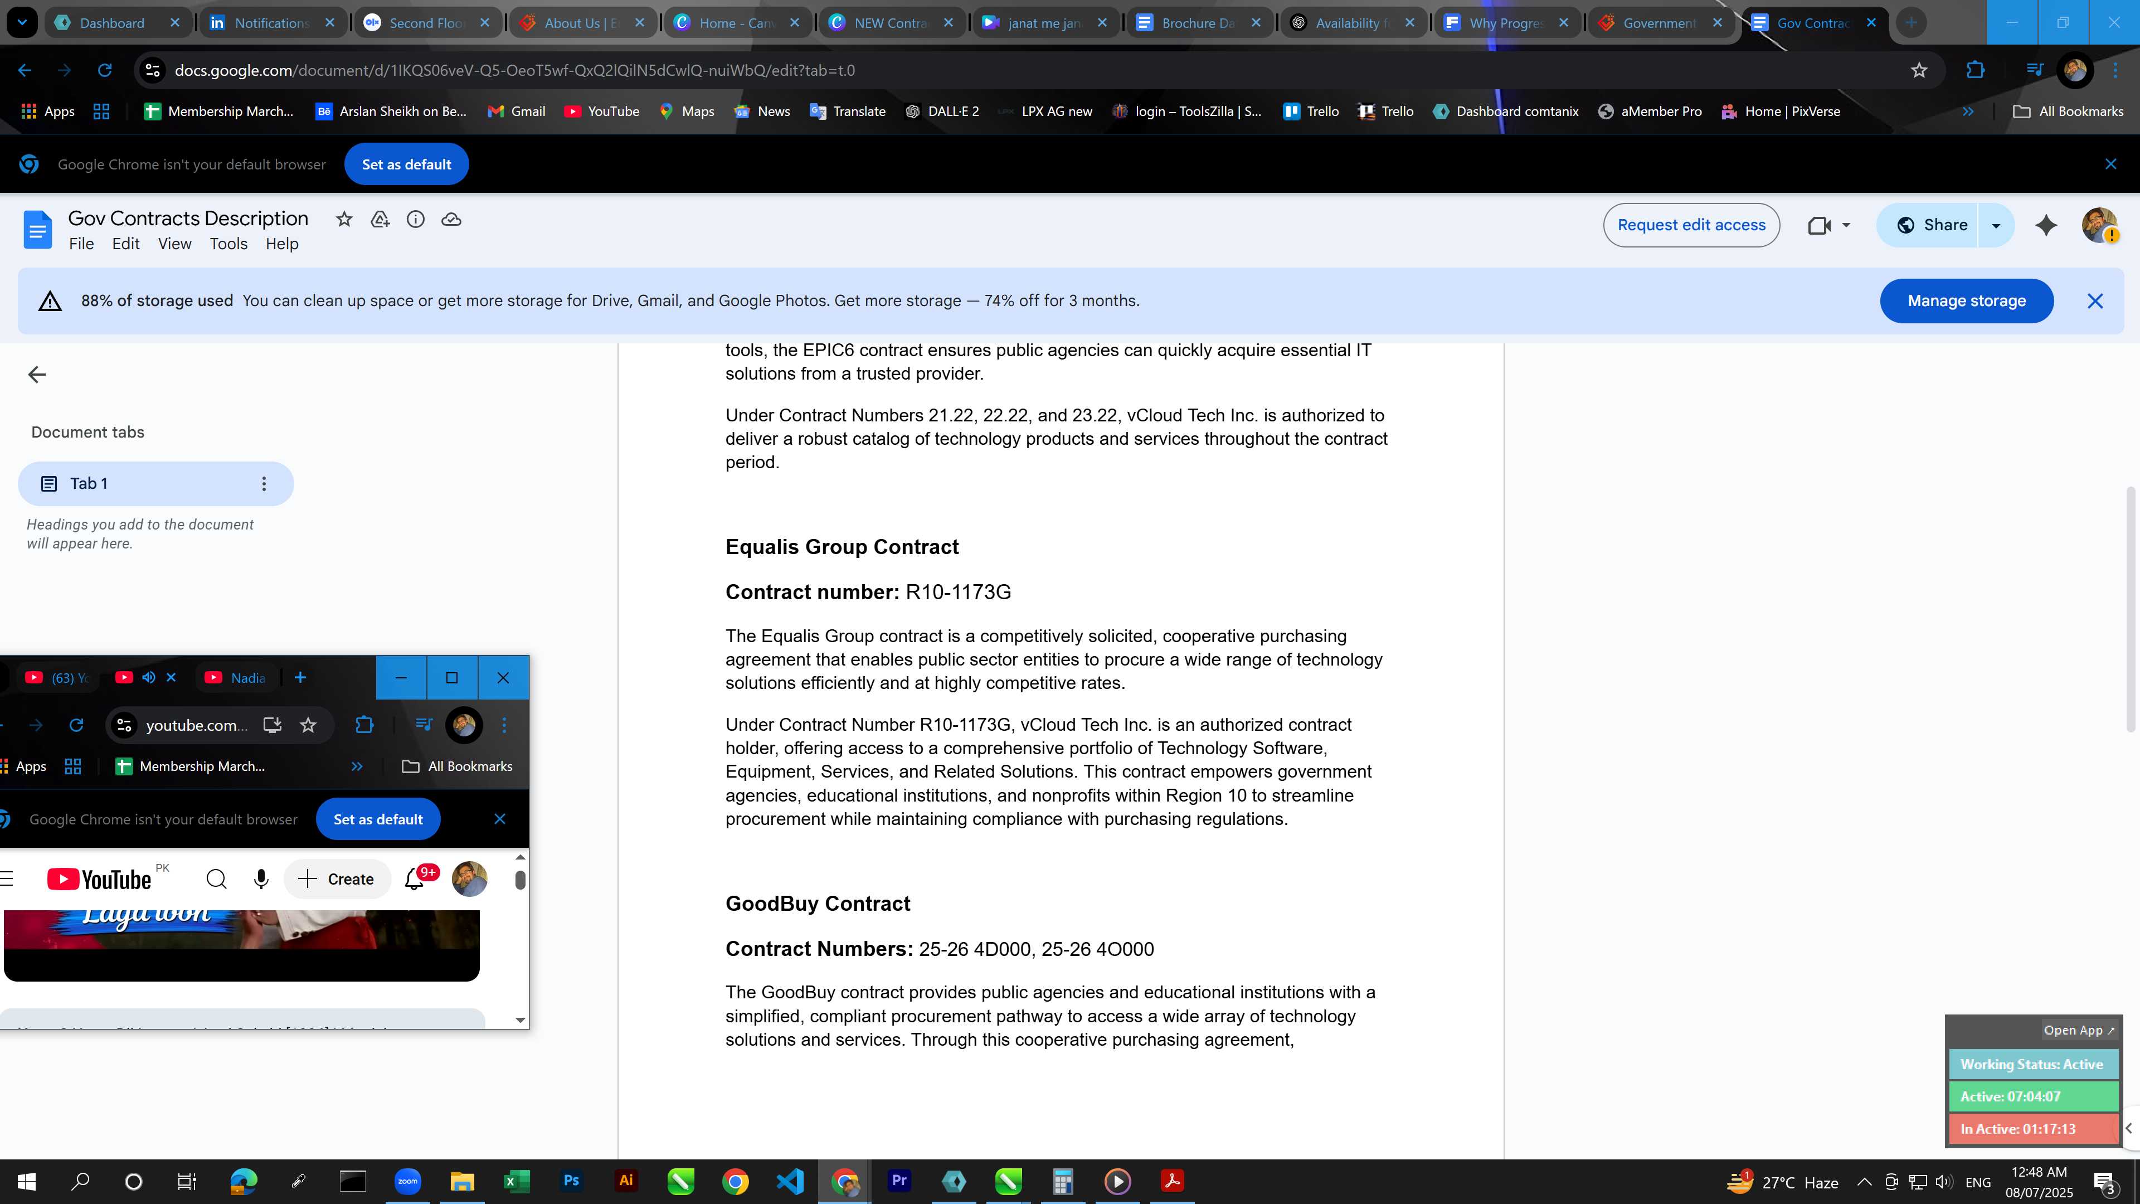Click the add-to-Drive shortcut icon
2140x1204 pixels.
(380, 220)
